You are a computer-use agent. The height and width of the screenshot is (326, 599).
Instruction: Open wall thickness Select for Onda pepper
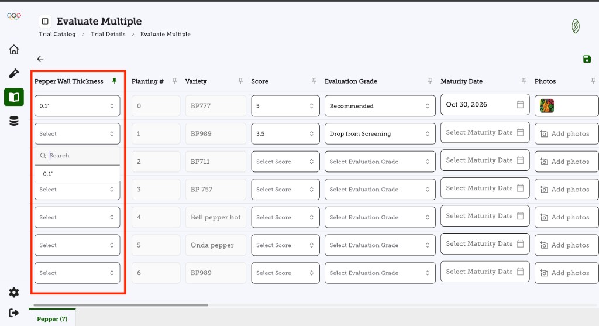[77, 245]
